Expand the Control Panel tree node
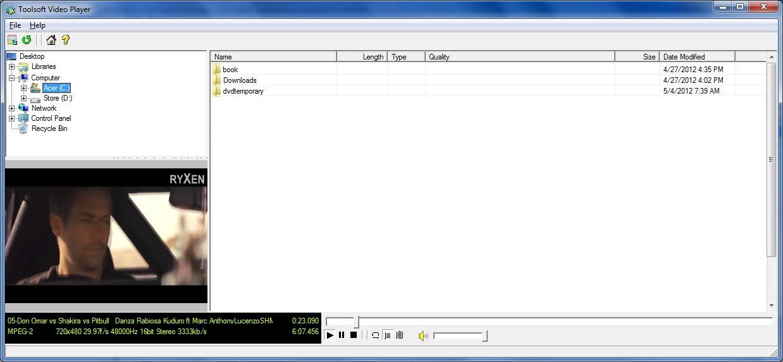 [x=12, y=118]
